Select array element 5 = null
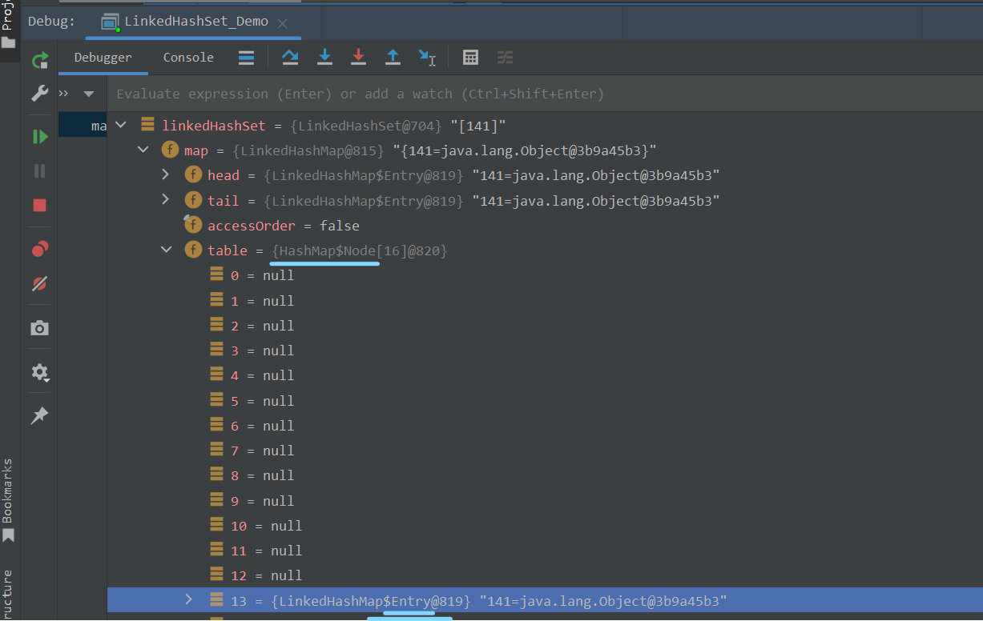The width and height of the screenshot is (983, 621). click(x=545, y=401)
